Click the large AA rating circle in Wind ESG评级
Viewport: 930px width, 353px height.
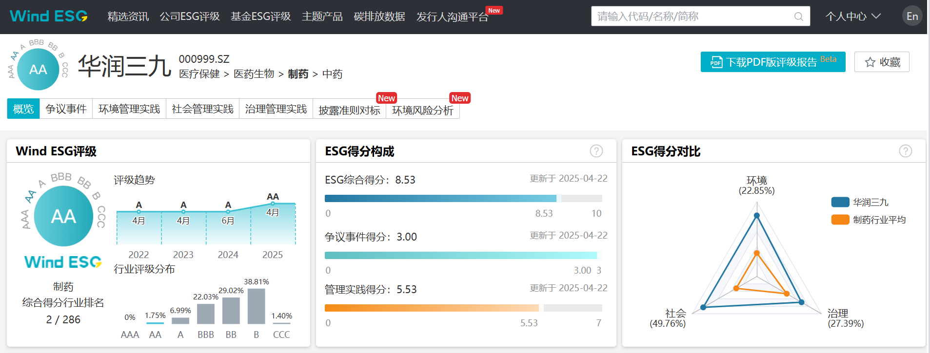63,216
